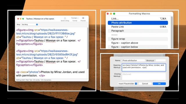
Task: Close the Tauhou editor window
Action: pos(18,19)
